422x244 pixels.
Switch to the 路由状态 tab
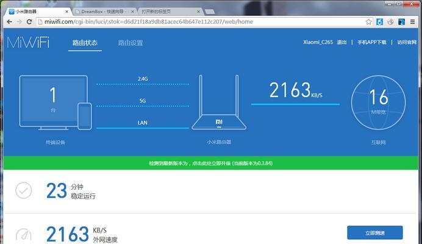(85, 43)
